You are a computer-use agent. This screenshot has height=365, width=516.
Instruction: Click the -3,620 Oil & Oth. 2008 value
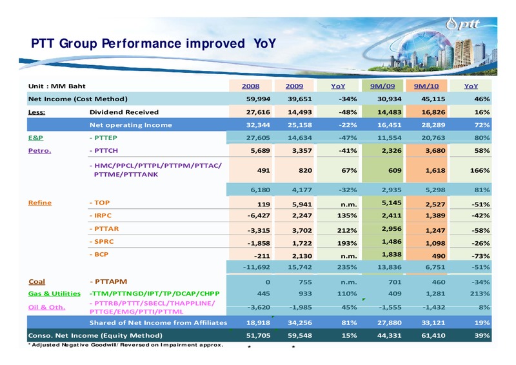click(x=259, y=308)
